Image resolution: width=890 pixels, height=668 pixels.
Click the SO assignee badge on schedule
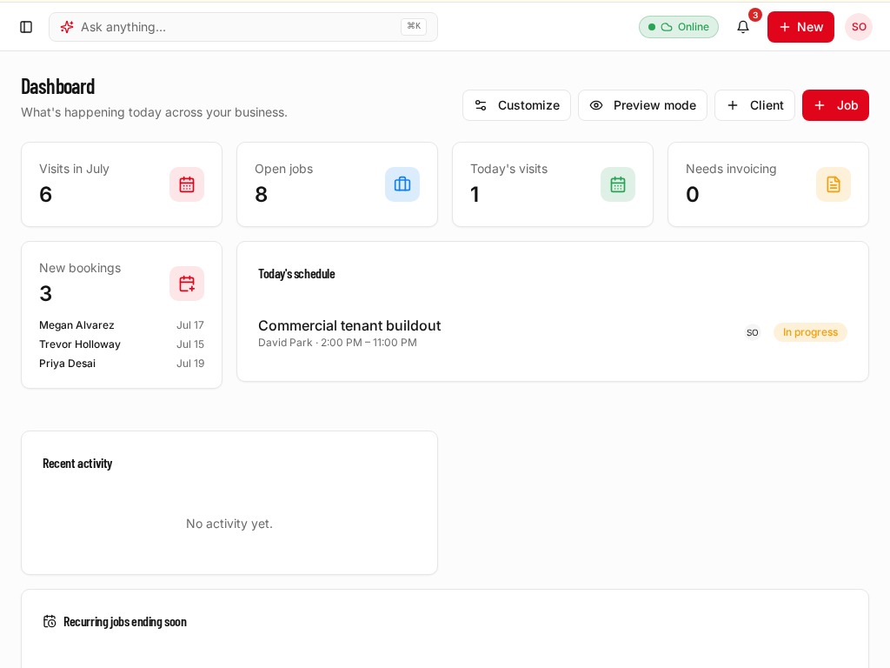(x=752, y=332)
